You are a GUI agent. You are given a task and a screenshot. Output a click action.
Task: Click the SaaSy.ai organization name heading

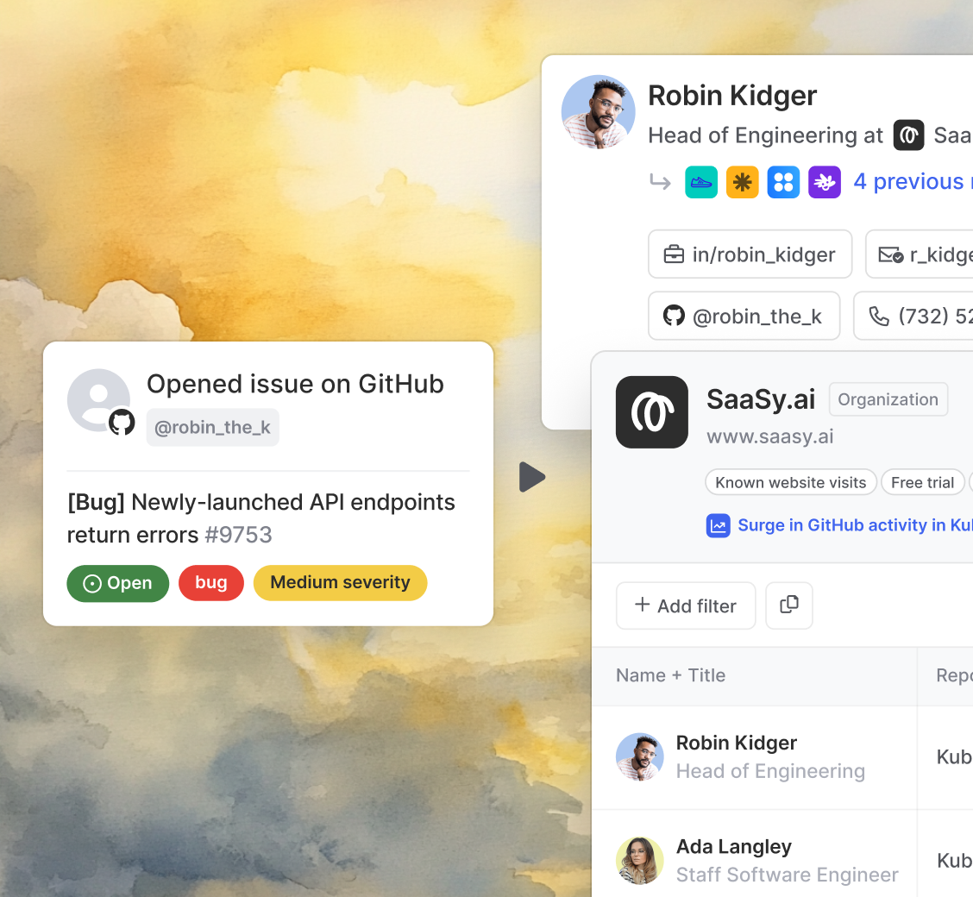click(x=761, y=398)
